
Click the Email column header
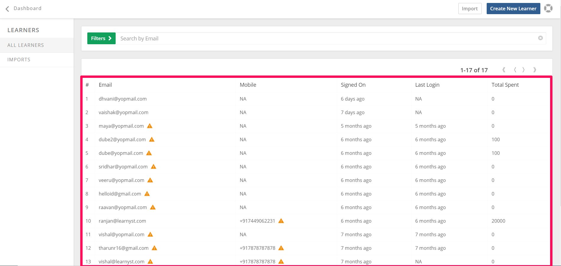[x=105, y=85]
